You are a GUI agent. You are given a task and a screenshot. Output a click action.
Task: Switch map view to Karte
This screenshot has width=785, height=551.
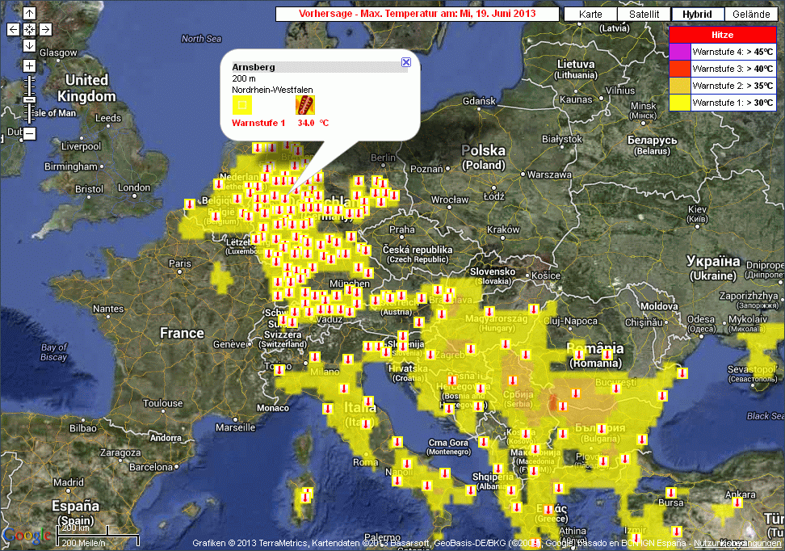(590, 15)
